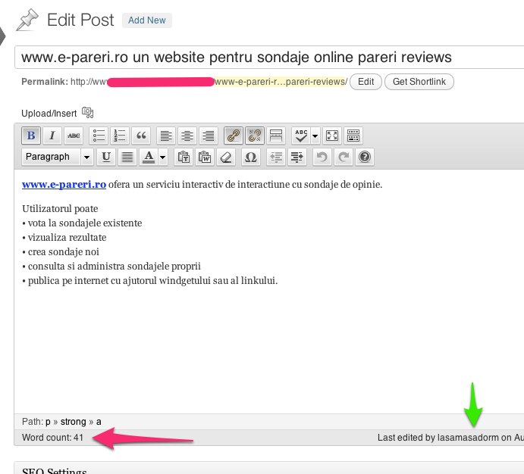This screenshot has width=524, height=474.
Task: Toggle bold formatting in editor toolbar
Action: click(x=31, y=136)
